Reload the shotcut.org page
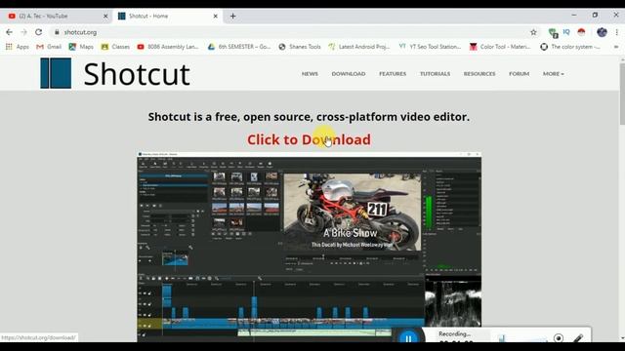This screenshot has height=351, width=625. [x=38, y=32]
